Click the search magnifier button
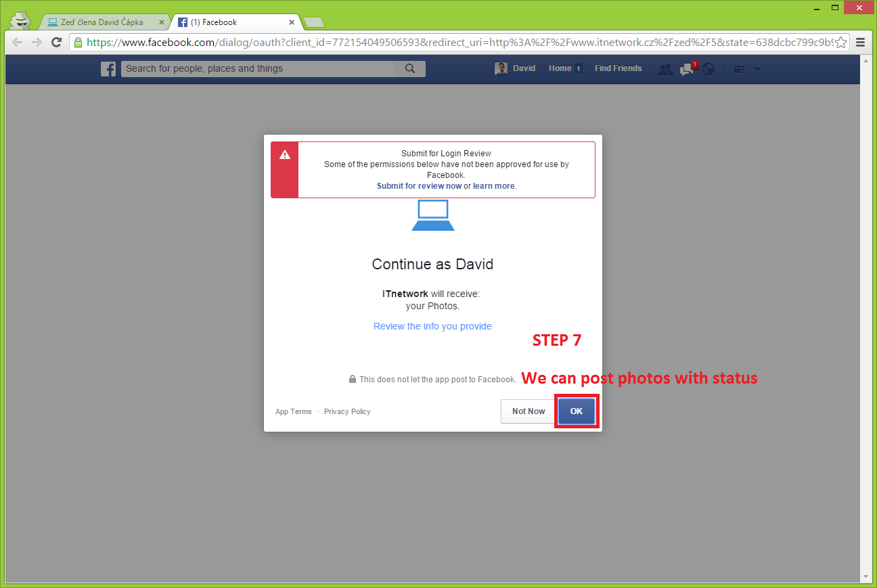 [410, 68]
